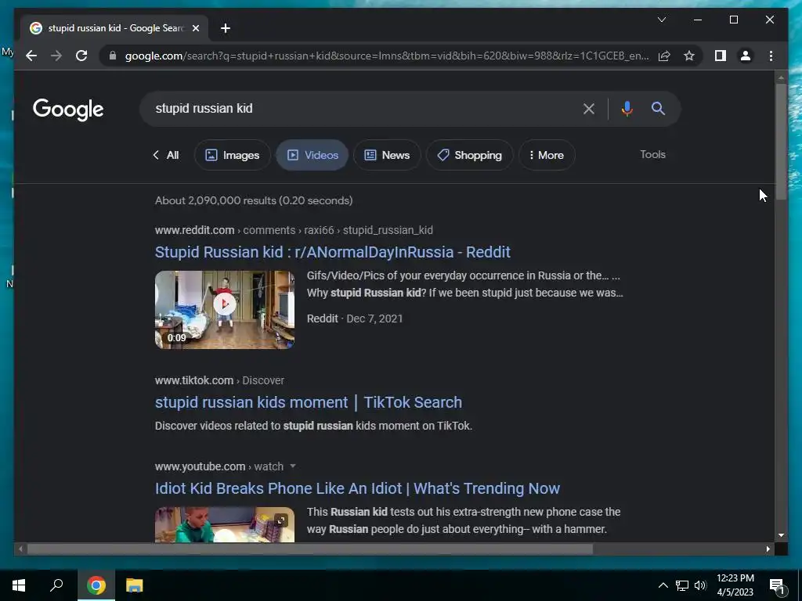Open the tab search dropdown chevron
802x601 pixels.
[x=661, y=20]
